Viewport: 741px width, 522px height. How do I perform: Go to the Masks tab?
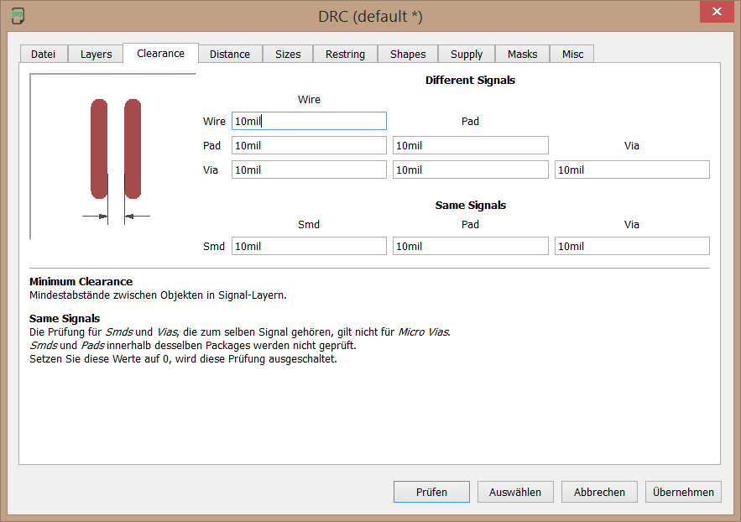pos(522,54)
